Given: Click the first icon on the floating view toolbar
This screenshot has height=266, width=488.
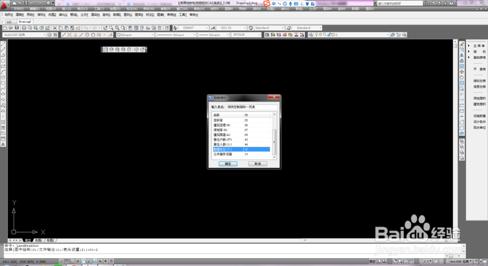Looking at the screenshot, I should pos(105,49).
